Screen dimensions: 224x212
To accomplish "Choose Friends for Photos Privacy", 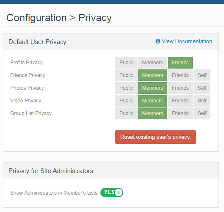I will click(180, 88).
